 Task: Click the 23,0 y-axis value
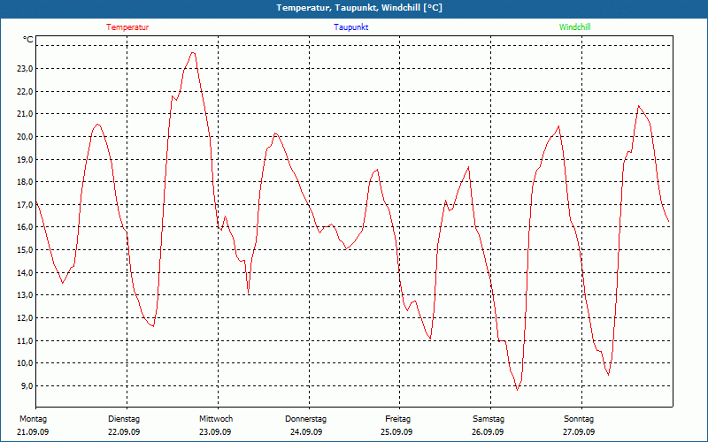[x=25, y=69]
